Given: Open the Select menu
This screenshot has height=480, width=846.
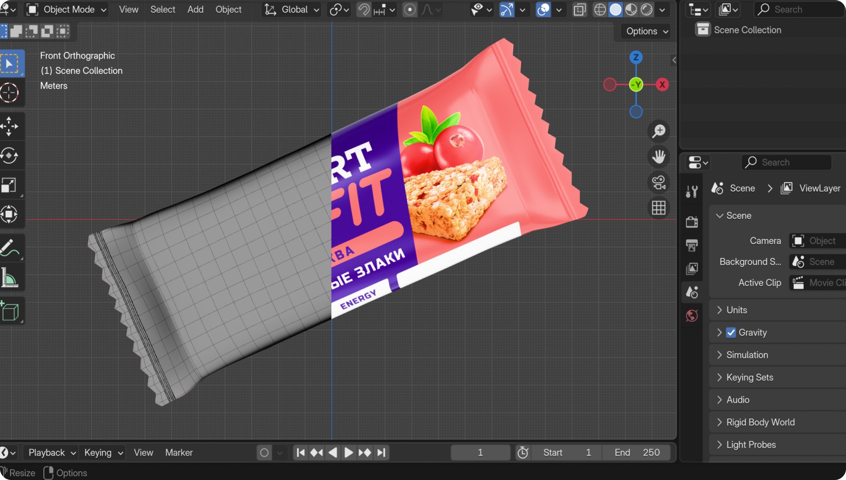Looking at the screenshot, I should click(163, 9).
